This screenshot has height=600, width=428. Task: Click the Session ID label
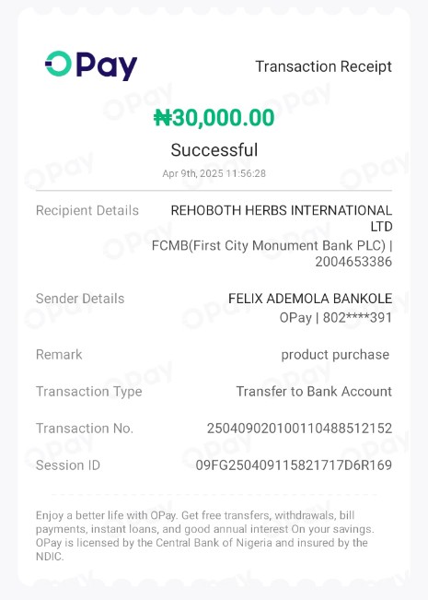click(68, 465)
